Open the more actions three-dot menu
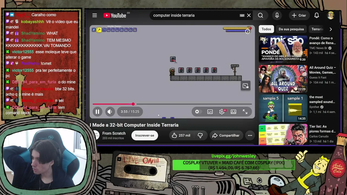 (250, 135)
